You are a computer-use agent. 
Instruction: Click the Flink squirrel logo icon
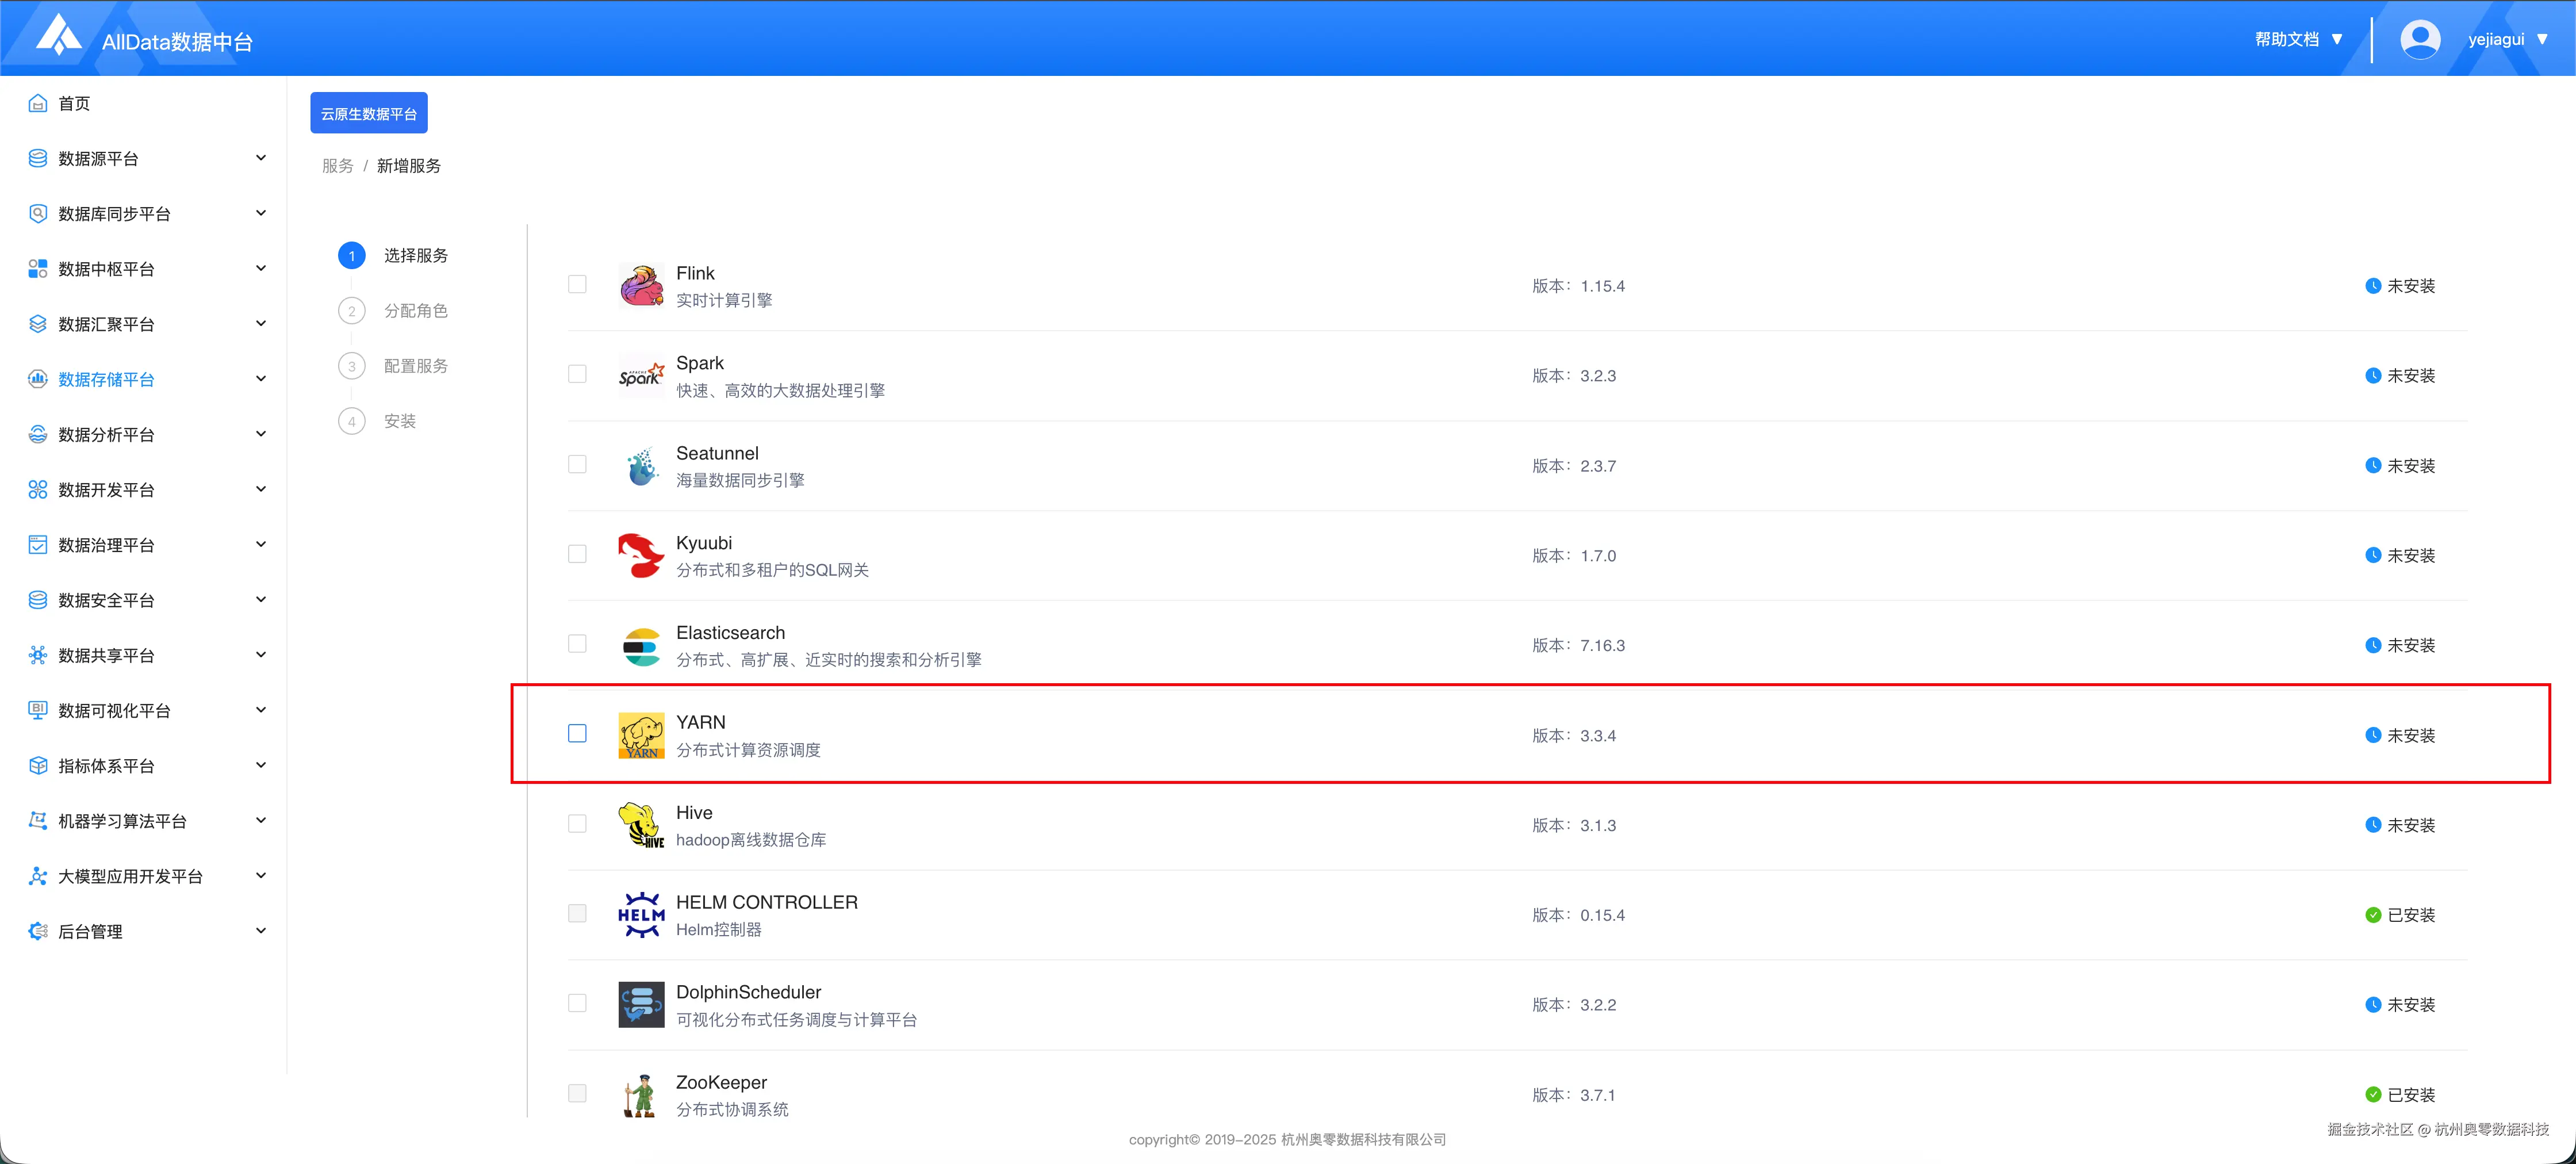click(641, 285)
